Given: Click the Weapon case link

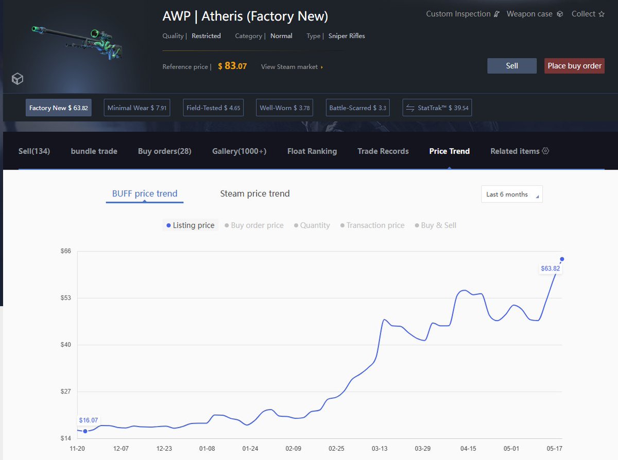Looking at the screenshot, I should [x=529, y=14].
